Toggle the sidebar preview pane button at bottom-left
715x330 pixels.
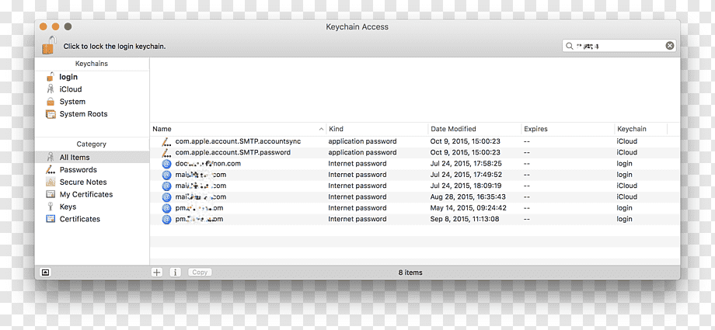coord(45,272)
